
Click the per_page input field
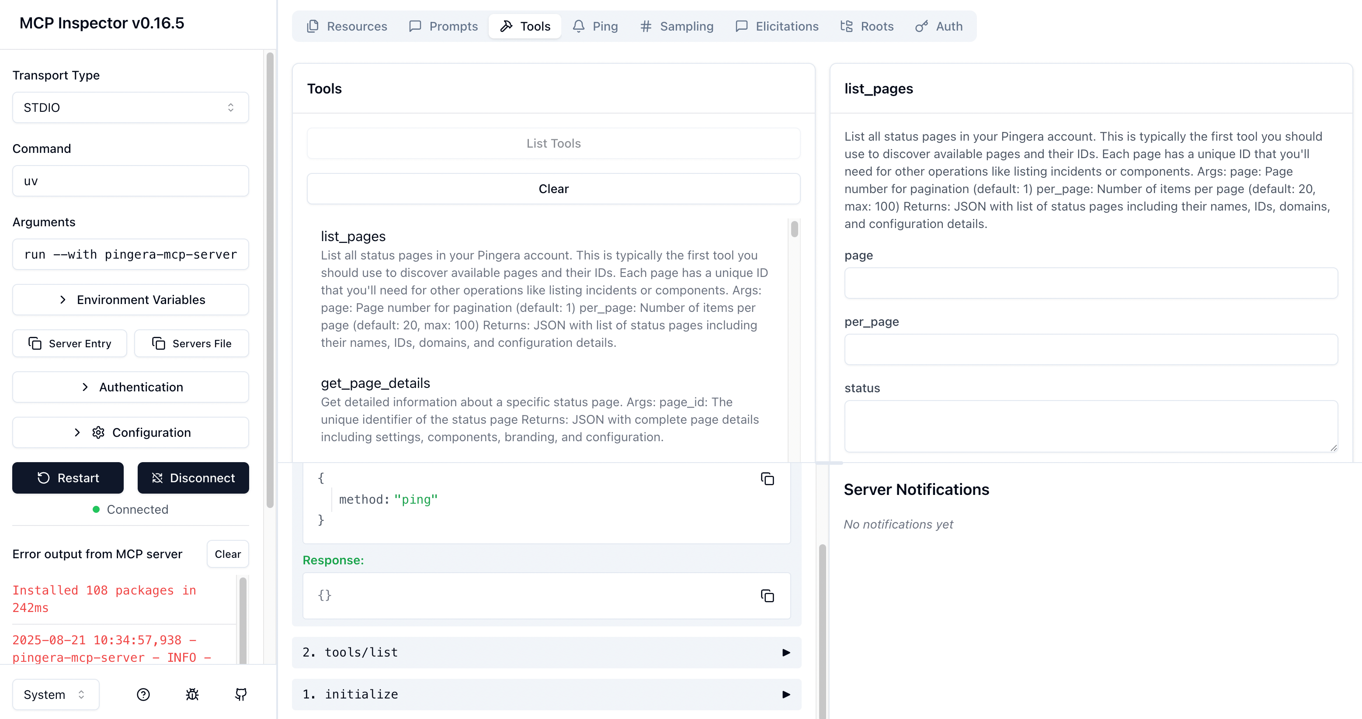(x=1090, y=349)
